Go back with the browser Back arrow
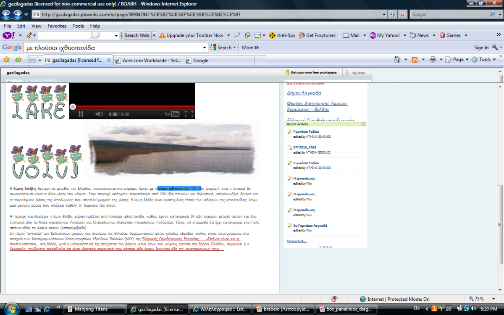Viewport: 504px width, 315px height. 6,15
